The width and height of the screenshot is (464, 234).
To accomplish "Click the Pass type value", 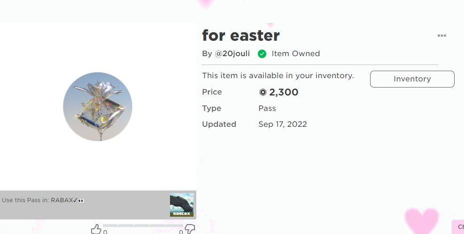I will point(267,108).
